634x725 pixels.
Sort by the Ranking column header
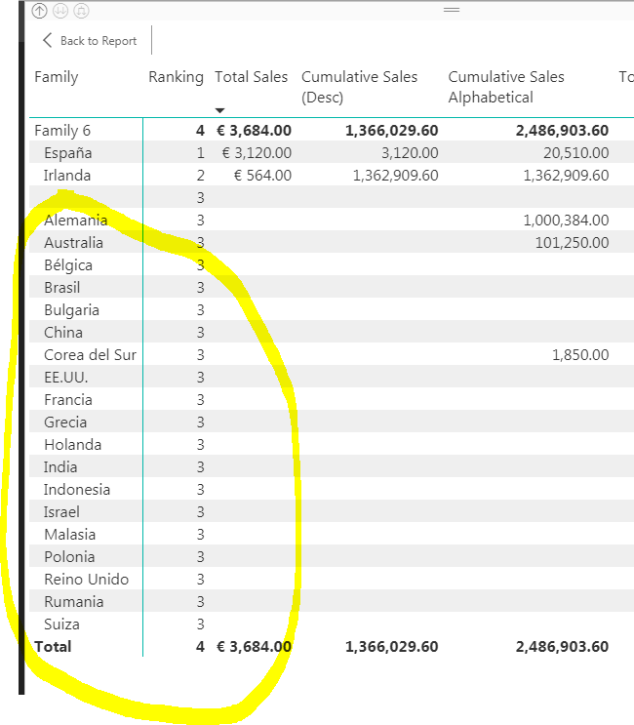[177, 77]
